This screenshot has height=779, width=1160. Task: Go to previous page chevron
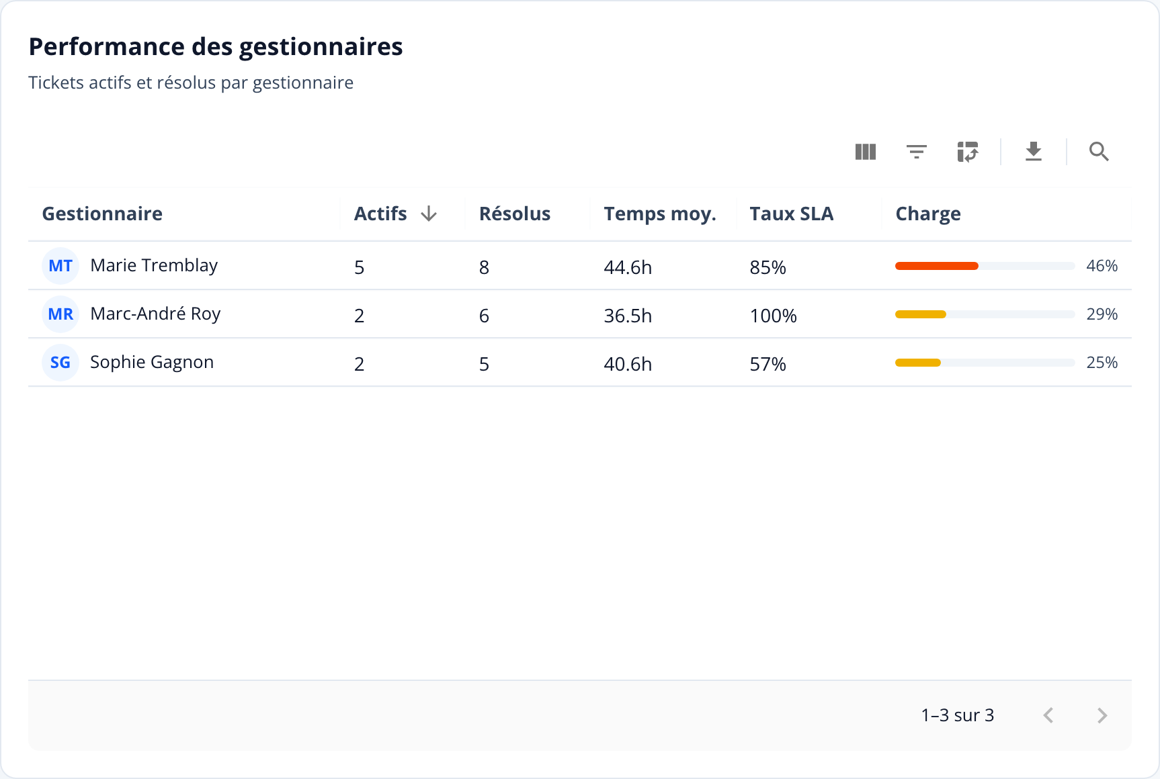(1048, 715)
